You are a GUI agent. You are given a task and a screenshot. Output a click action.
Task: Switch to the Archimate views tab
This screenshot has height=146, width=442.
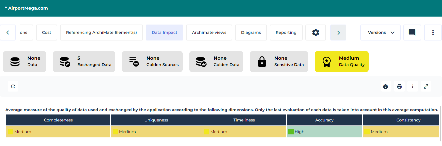[x=209, y=33]
